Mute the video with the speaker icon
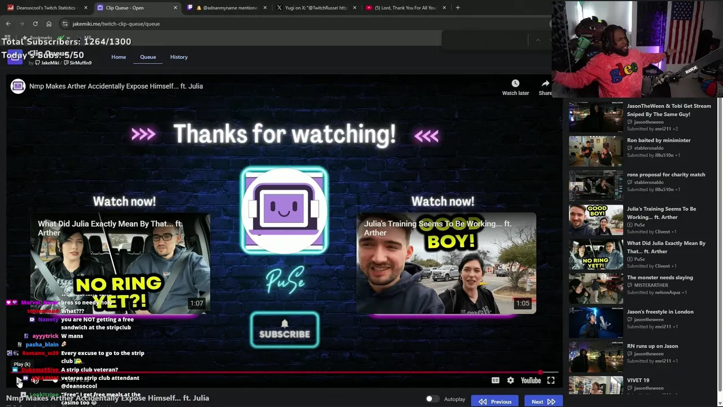Screen dimensions: 723x407 point(35,381)
